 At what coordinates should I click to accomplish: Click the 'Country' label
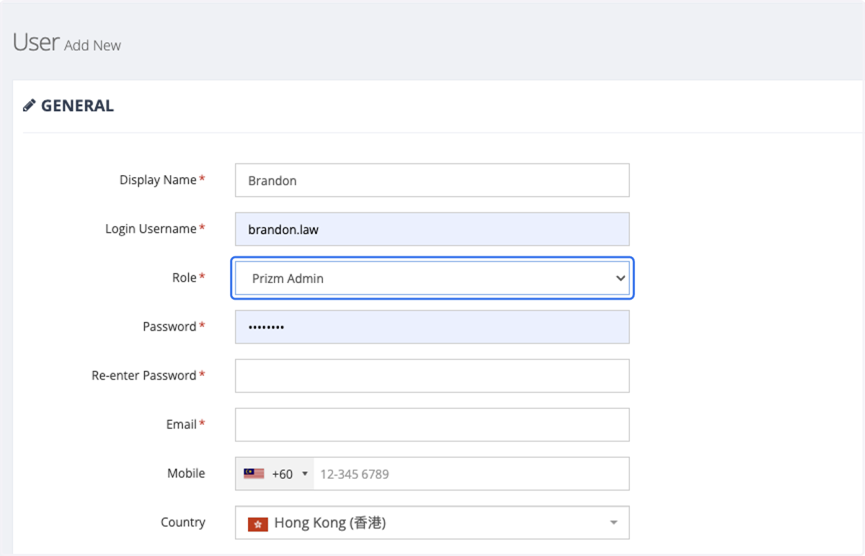pyautogui.click(x=183, y=523)
